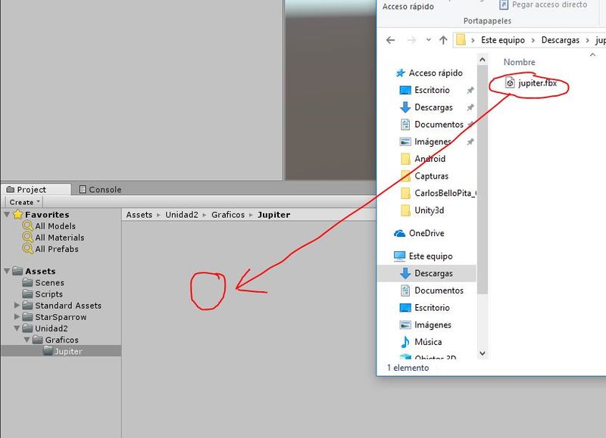Click Este equipo in Explorer address bar

pos(503,40)
